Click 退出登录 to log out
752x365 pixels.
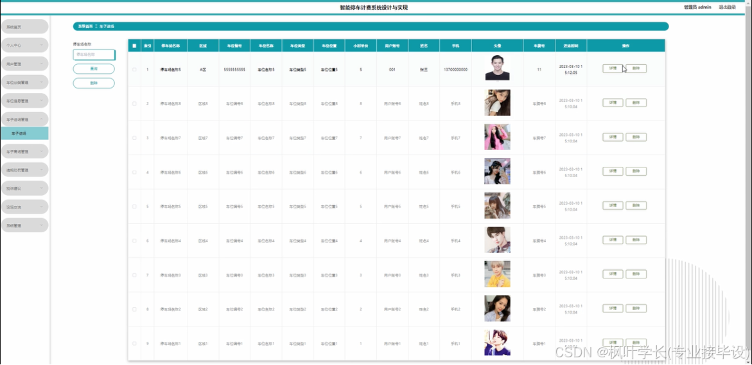[x=727, y=7]
